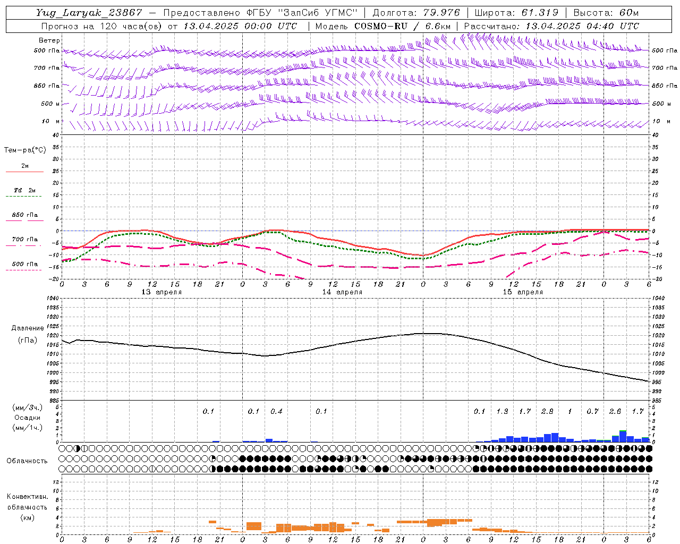Viewport: 680px width, 544px height.
Task: Click the precipitation total value 2.6
Action: click(615, 411)
